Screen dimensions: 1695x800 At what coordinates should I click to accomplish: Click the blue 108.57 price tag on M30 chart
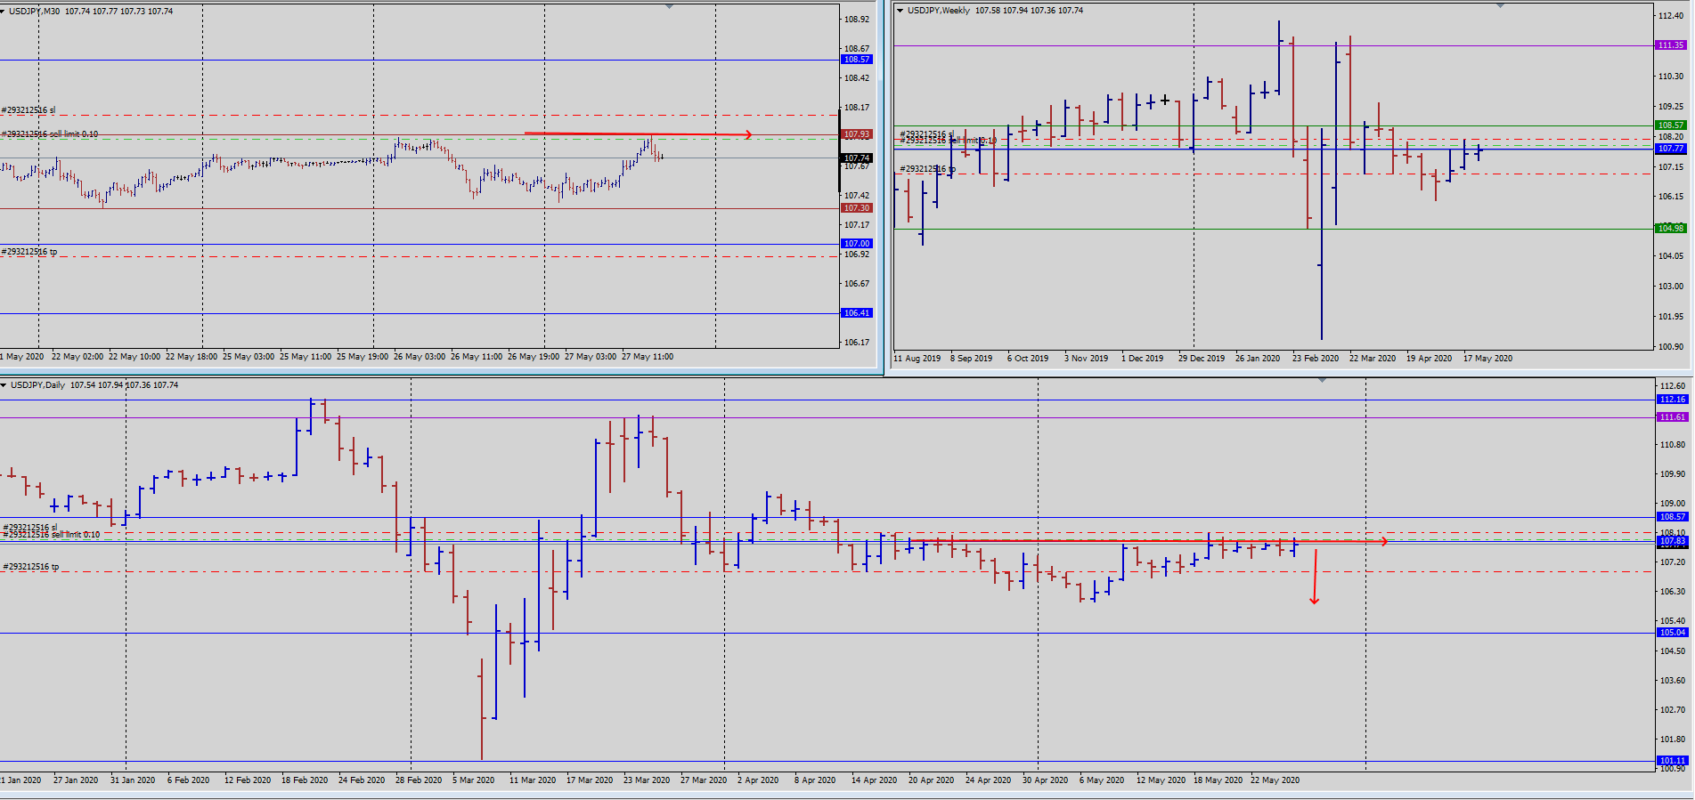857,60
